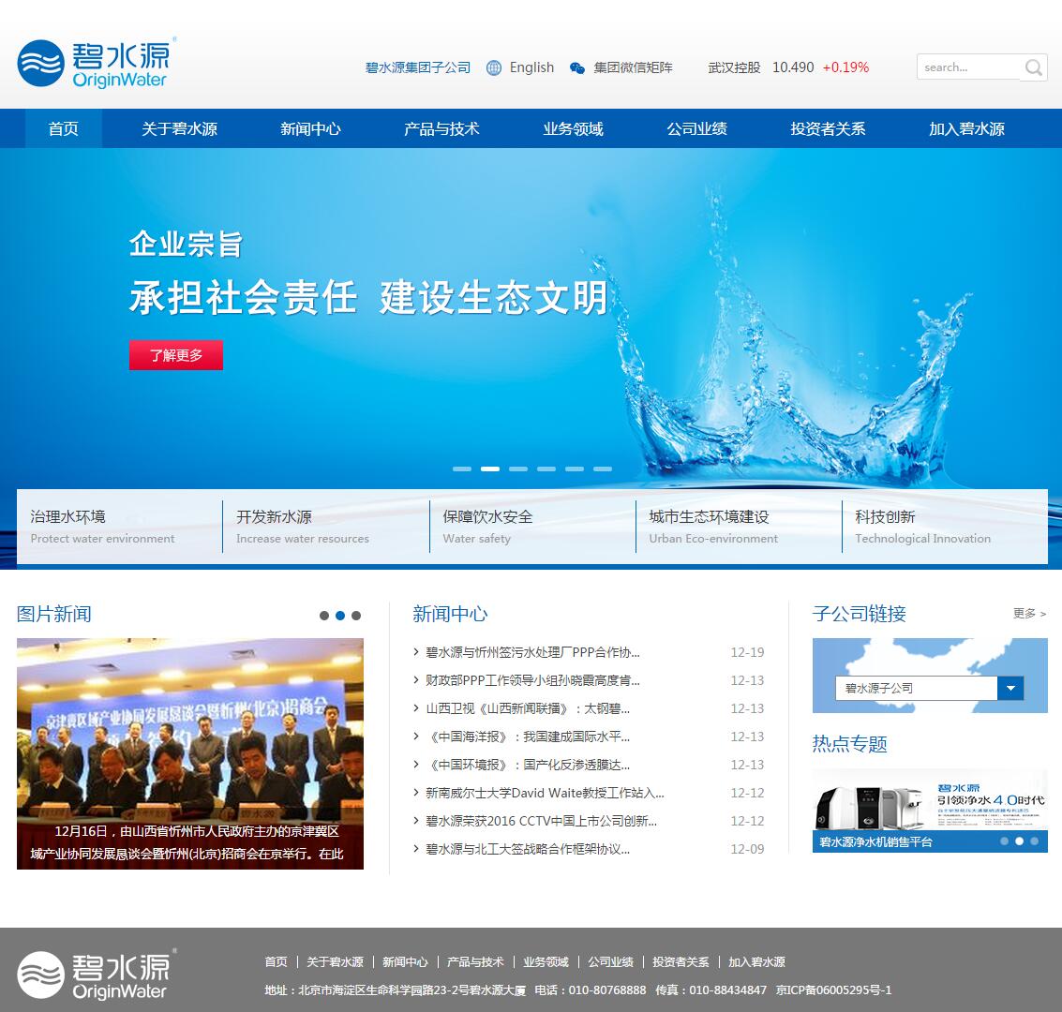Image resolution: width=1062 pixels, height=1012 pixels.
Task: Open news 《中国海洋报》：我国建成国际水平
Action: tap(528, 737)
